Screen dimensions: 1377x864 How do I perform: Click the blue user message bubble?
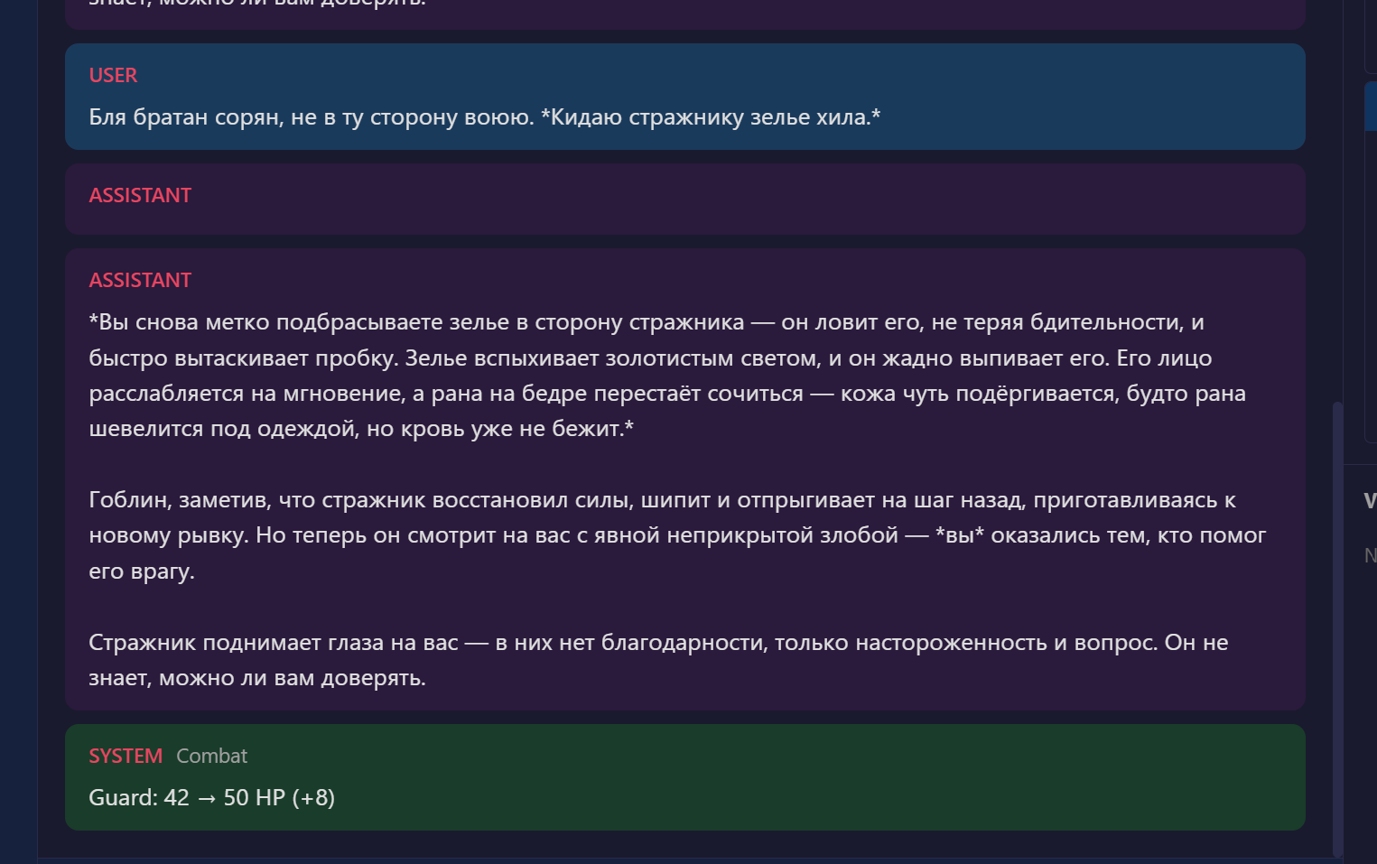tap(685, 97)
